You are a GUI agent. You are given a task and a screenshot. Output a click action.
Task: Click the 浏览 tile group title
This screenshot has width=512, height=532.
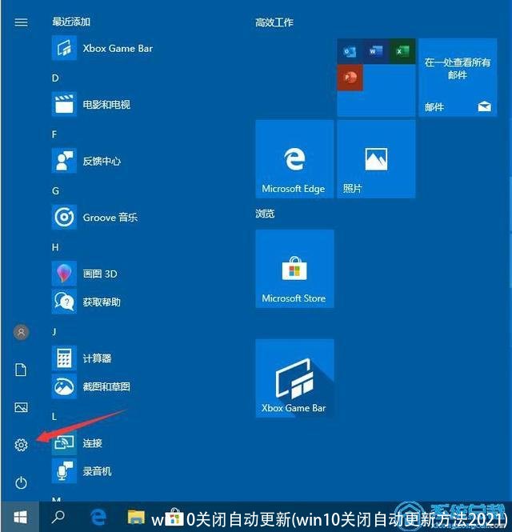point(265,214)
